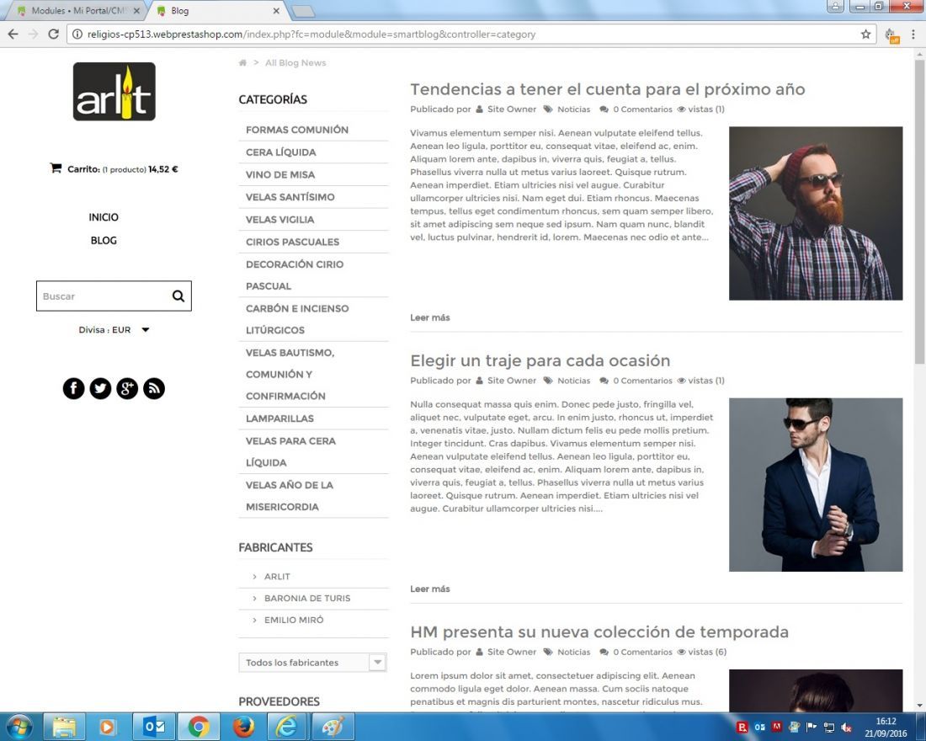Open the CIRIOS PASCUALES category
Image resolution: width=926 pixels, height=741 pixels.
click(292, 242)
